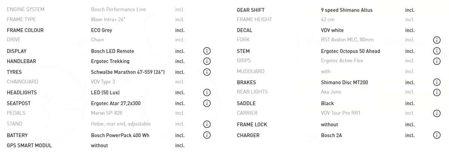Open Fork RST Avalon info icon

(x=437, y=40)
